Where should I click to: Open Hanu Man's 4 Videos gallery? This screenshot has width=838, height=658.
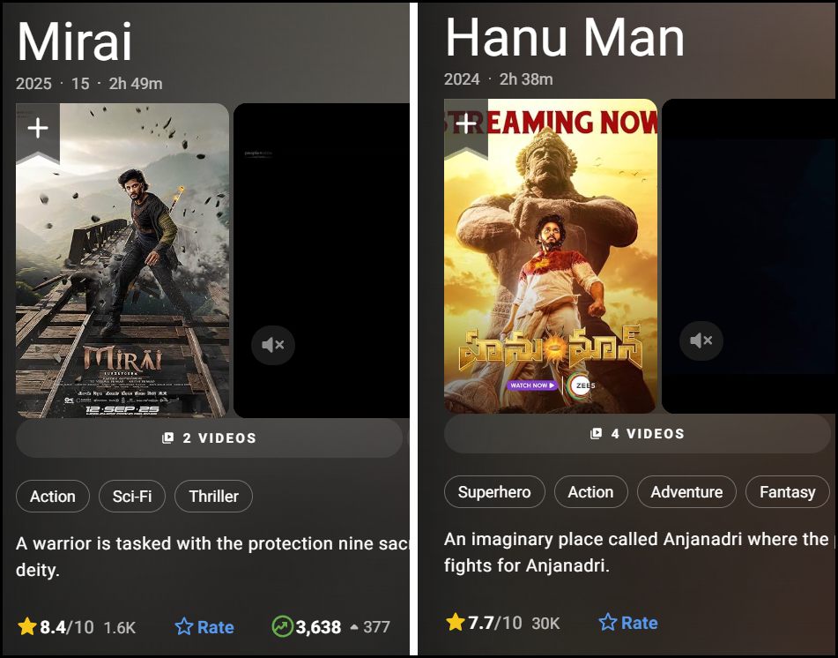point(638,434)
